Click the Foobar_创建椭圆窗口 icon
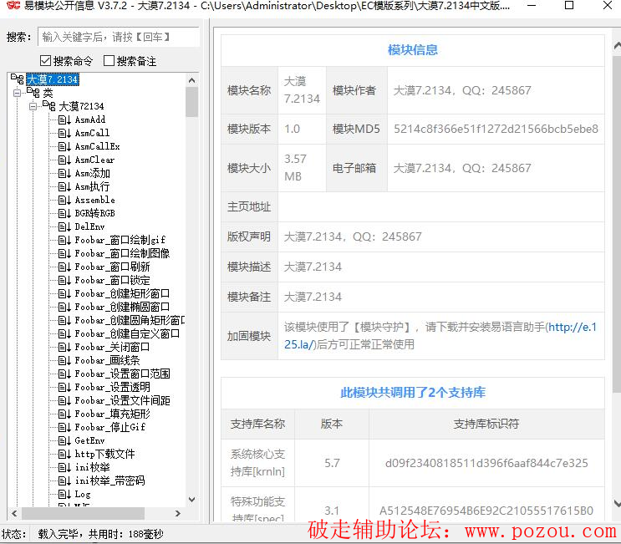621x544 pixels. (x=64, y=307)
